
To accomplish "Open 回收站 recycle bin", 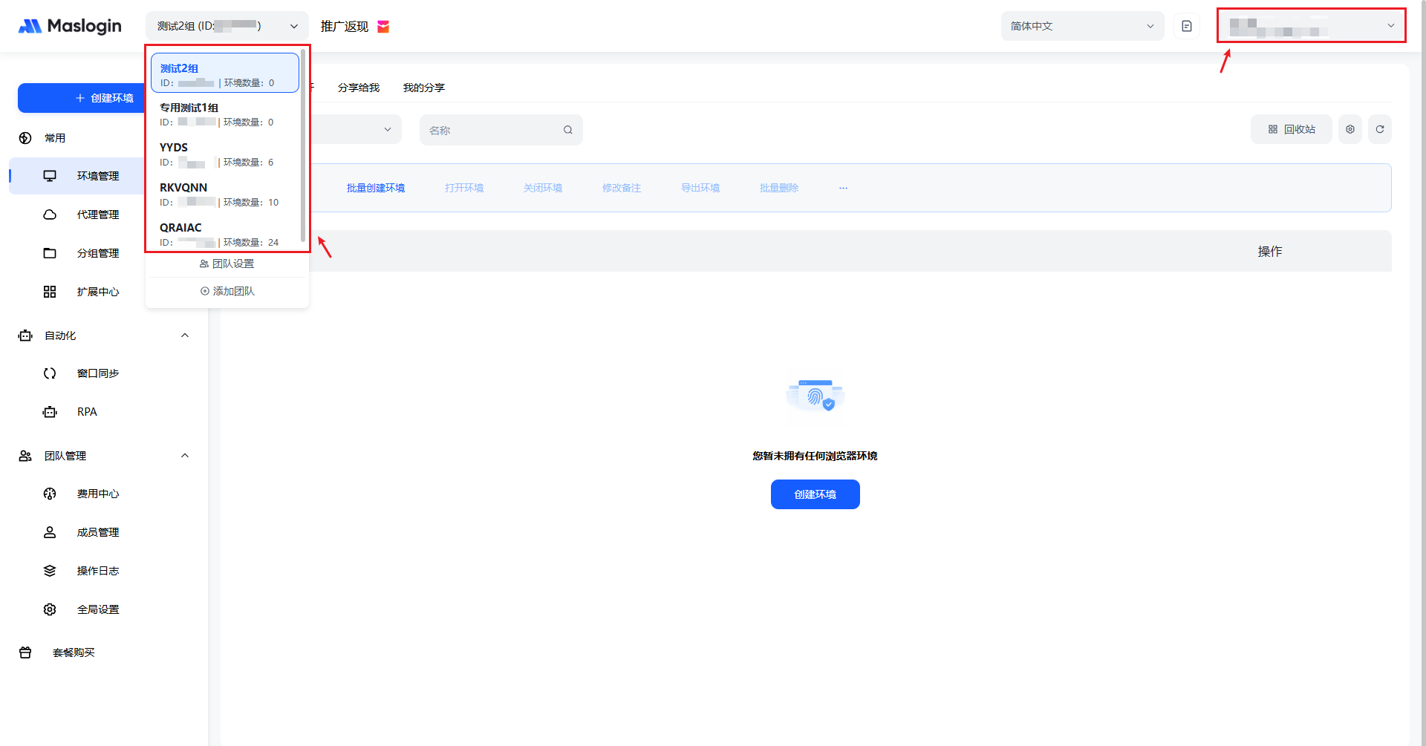I will click(x=1292, y=129).
